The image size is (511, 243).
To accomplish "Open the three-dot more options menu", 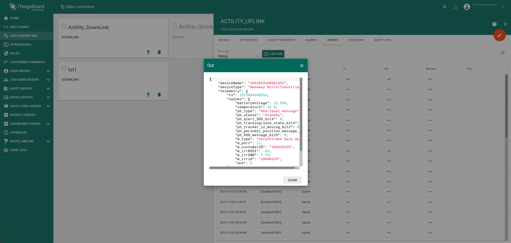I will click(x=502, y=7).
